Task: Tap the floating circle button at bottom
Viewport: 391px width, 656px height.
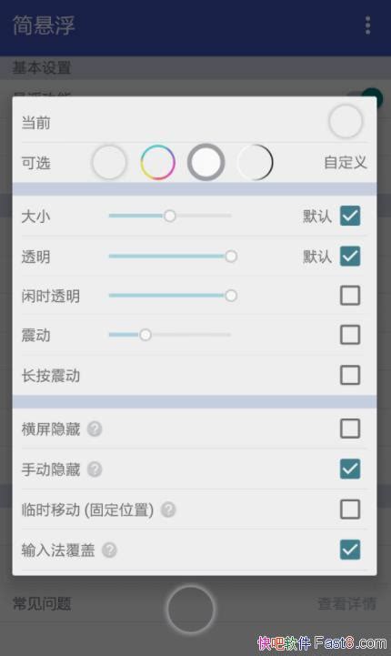Action: [191, 610]
